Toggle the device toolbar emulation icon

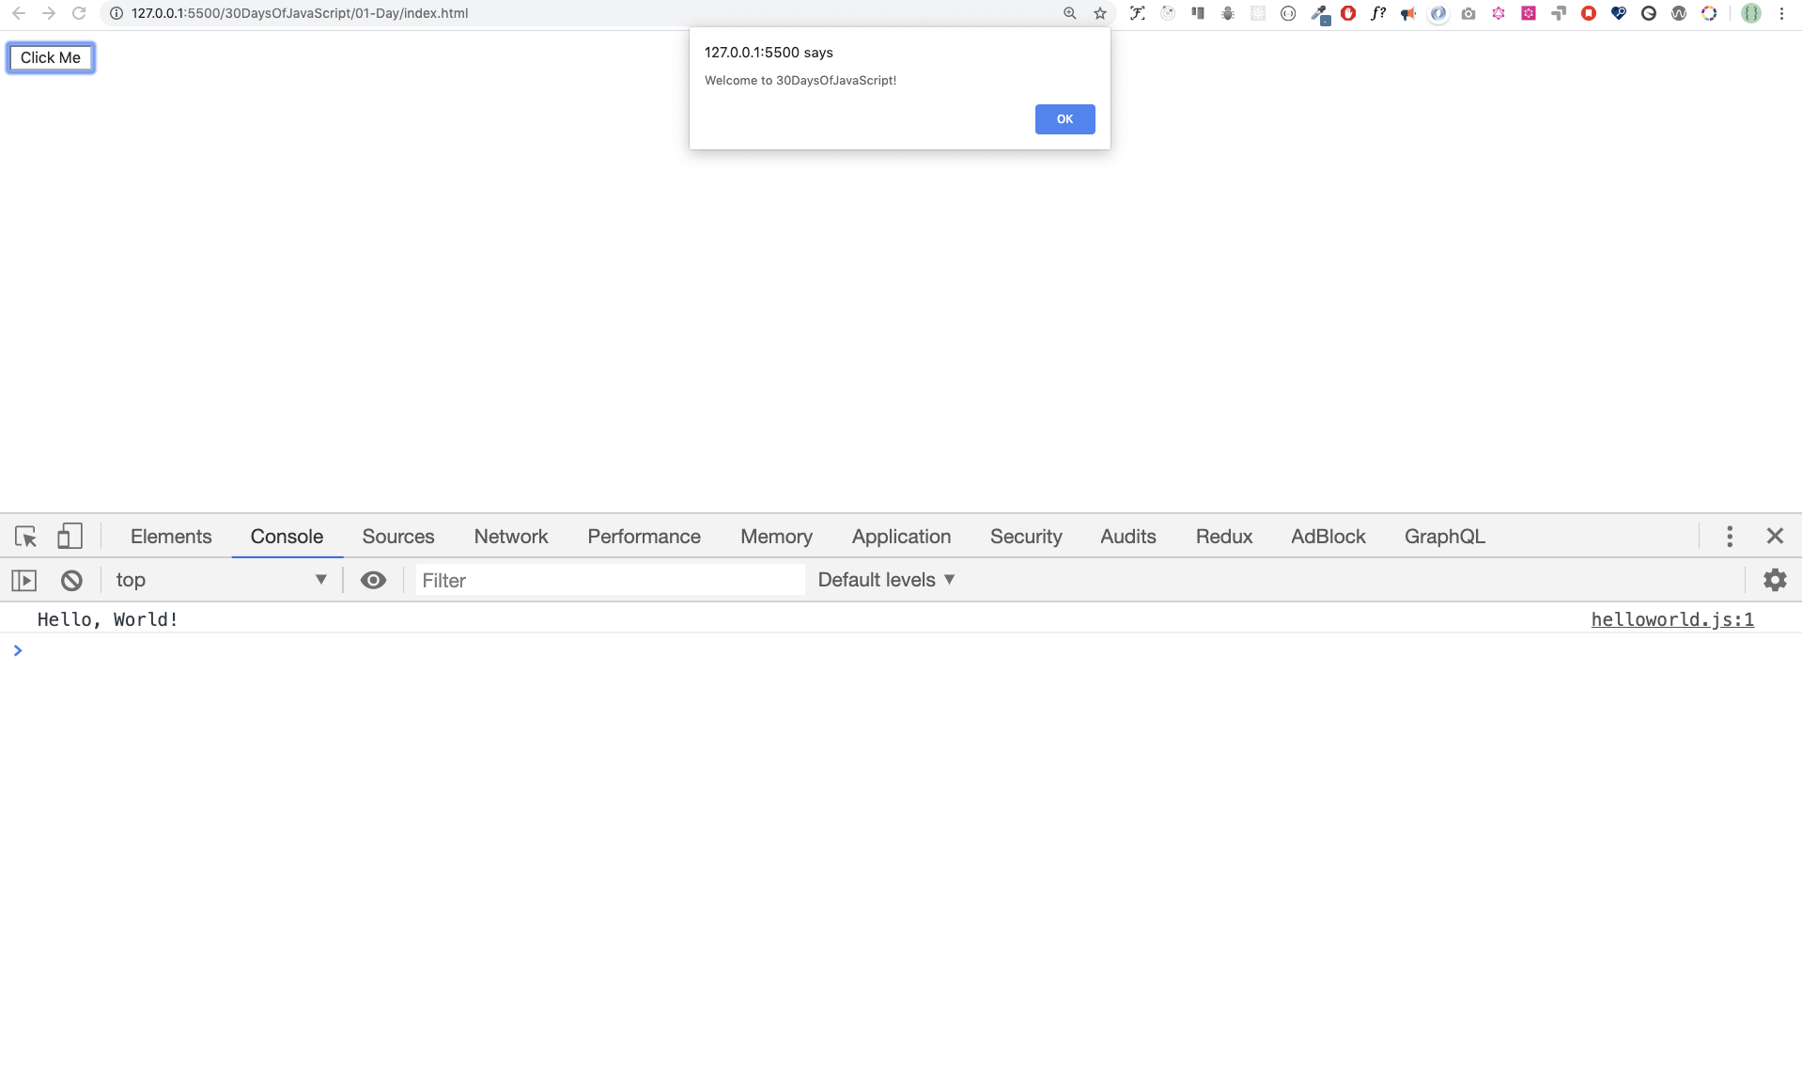tap(70, 536)
